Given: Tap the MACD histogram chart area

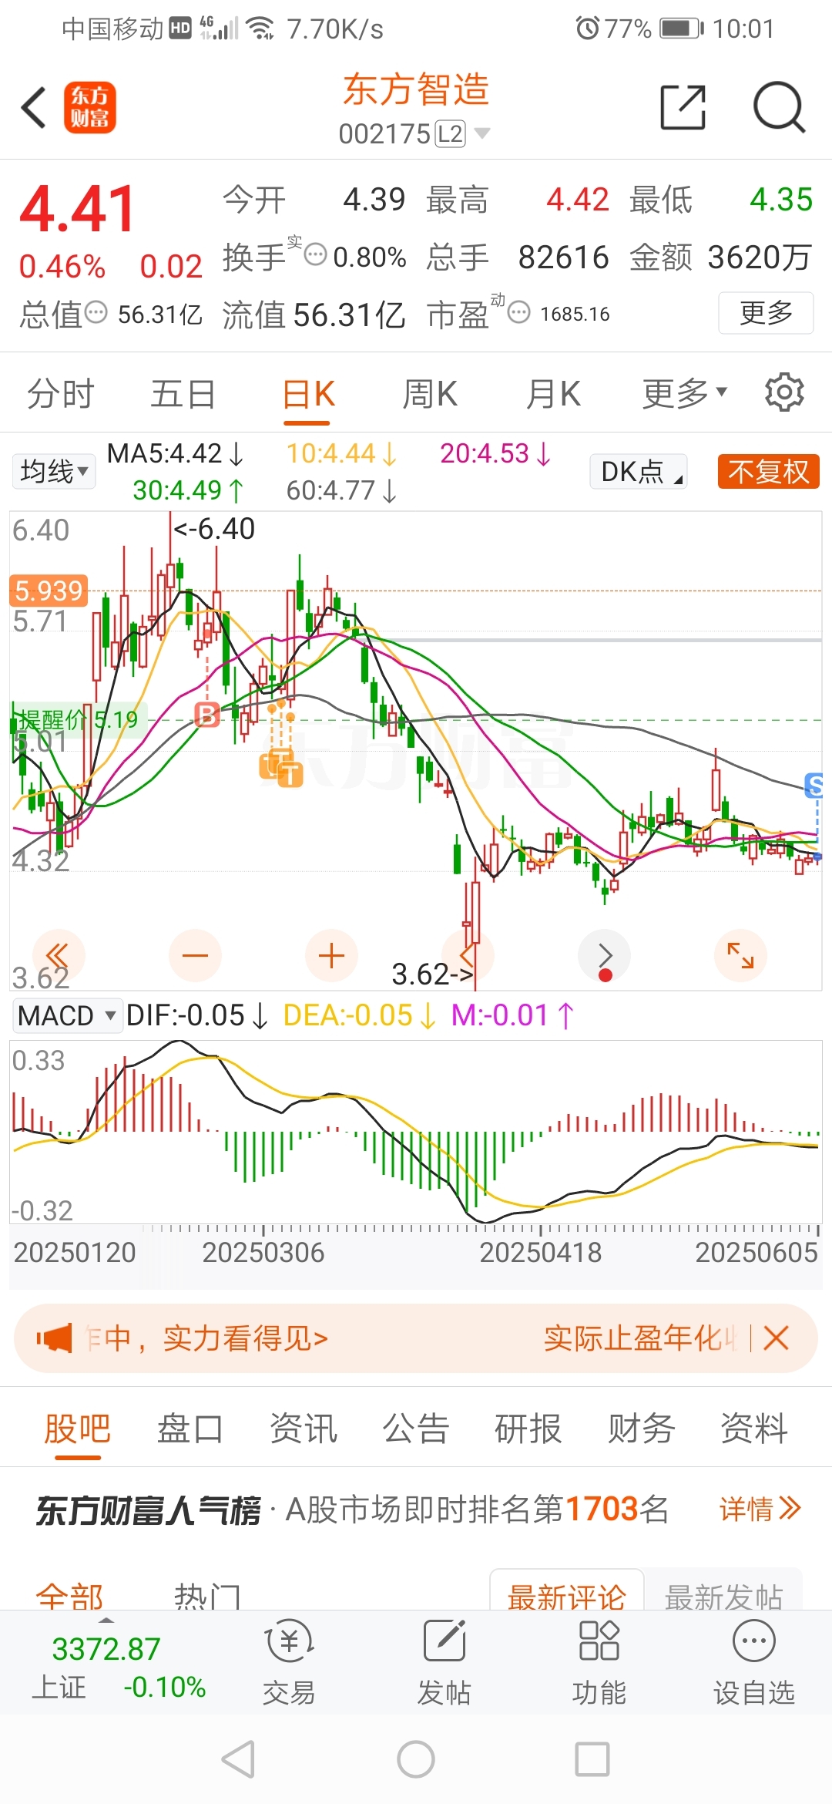Looking at the screenshot, I should (x=416, y=1131).
